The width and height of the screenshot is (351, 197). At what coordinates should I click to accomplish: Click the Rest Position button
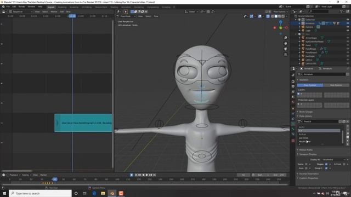pos(336,85)
